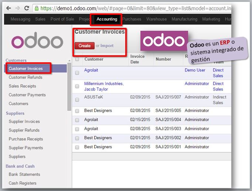Check the SAJ/2015/001 row checkbox
Screen dimensions: 252x191
pos(77,147)
